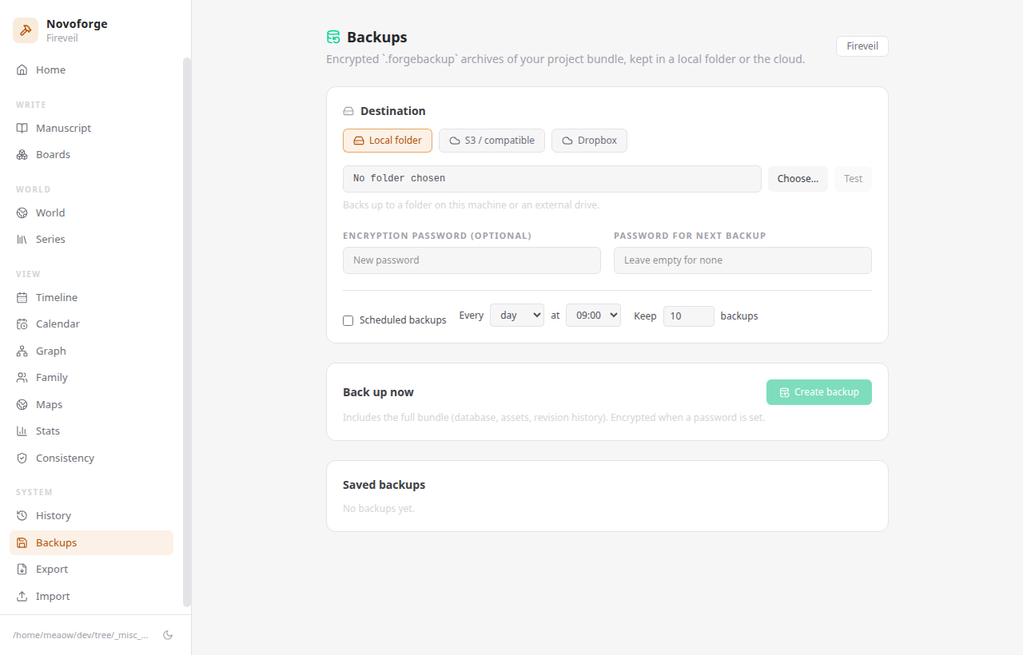1023x655 pixels.
Task: Click the Fireveil project button
Action: pos(862,46)
